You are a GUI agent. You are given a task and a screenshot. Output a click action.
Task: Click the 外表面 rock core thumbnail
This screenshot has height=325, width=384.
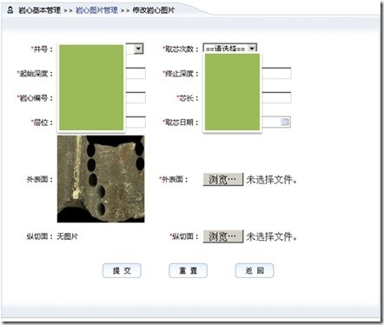tap(101, 179)
